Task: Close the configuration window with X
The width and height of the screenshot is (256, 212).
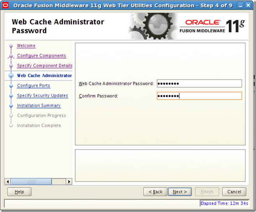Action: coord(248,5)
